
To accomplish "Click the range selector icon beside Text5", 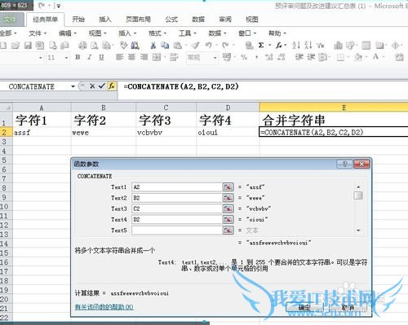I will (x=228, y=231).
